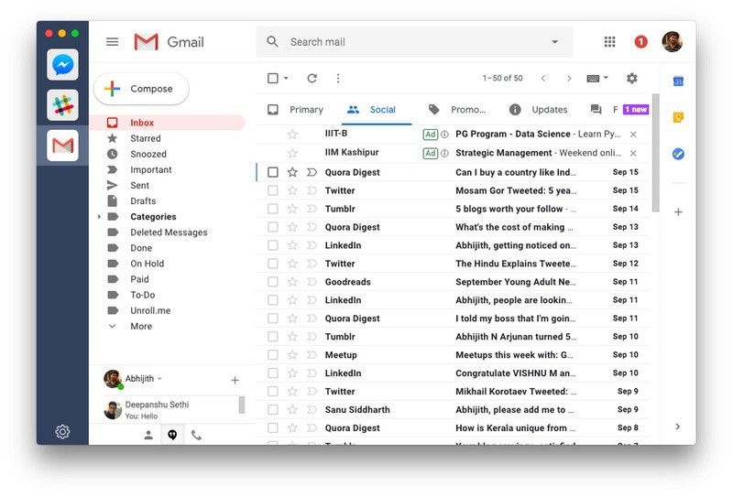Tick the select-all checkbox
Screen dimensions: 733x497
click(273, 78)
